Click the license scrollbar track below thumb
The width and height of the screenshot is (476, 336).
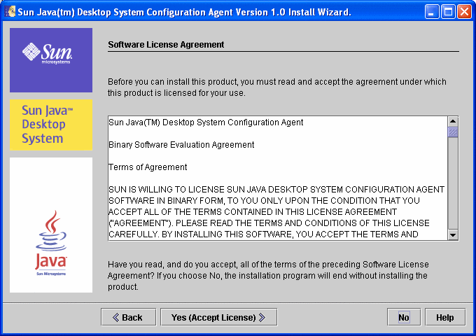pyautogui.click(x=453, y=183)
